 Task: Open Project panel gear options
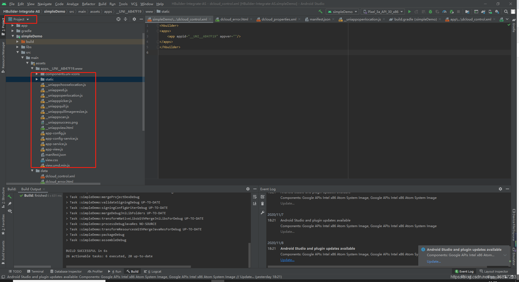134,19
